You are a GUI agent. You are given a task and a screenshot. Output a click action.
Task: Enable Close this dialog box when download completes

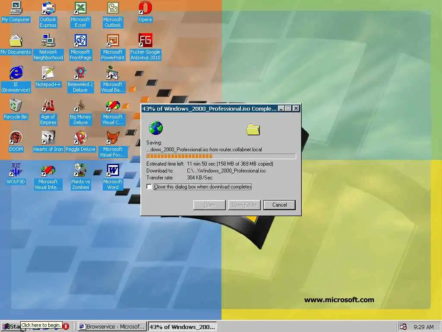(149, 187)
